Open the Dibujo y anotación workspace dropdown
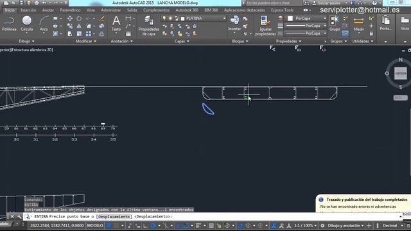411x231 pixels. [x=345, y=225]
